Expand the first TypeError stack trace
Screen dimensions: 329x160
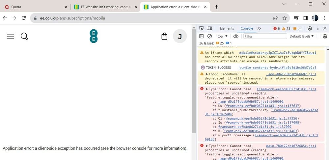[207, 89]
